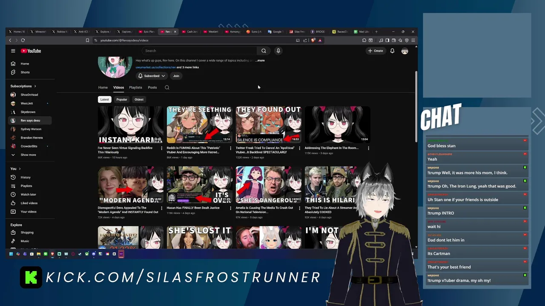Click the Join channel button
The image size is (545, 306).
click(x=176, y=76)
